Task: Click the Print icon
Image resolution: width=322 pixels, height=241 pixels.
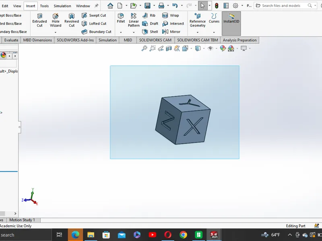Action: pyautogui.click(x=161, y=6)
